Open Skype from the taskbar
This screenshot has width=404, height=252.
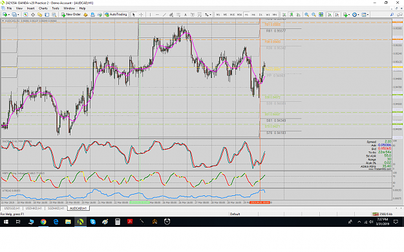pos(92,222)
